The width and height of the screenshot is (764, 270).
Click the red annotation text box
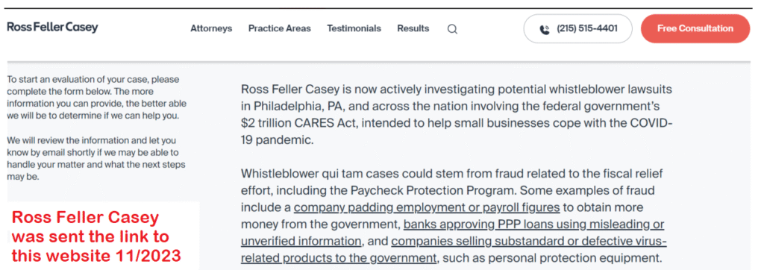click(x=103, y=236)
